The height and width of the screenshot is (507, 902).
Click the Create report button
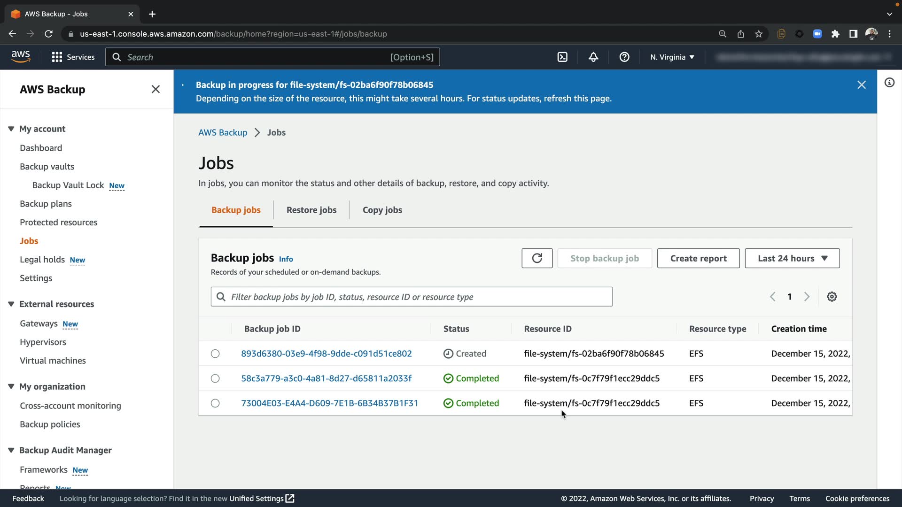click(x=698, y=258)
